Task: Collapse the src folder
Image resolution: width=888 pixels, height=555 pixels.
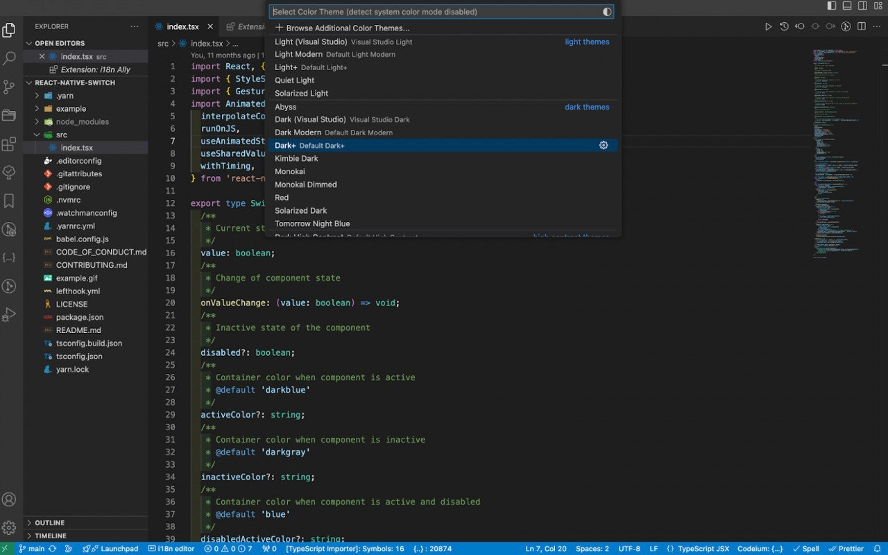Action: click(x=87, y=135)
